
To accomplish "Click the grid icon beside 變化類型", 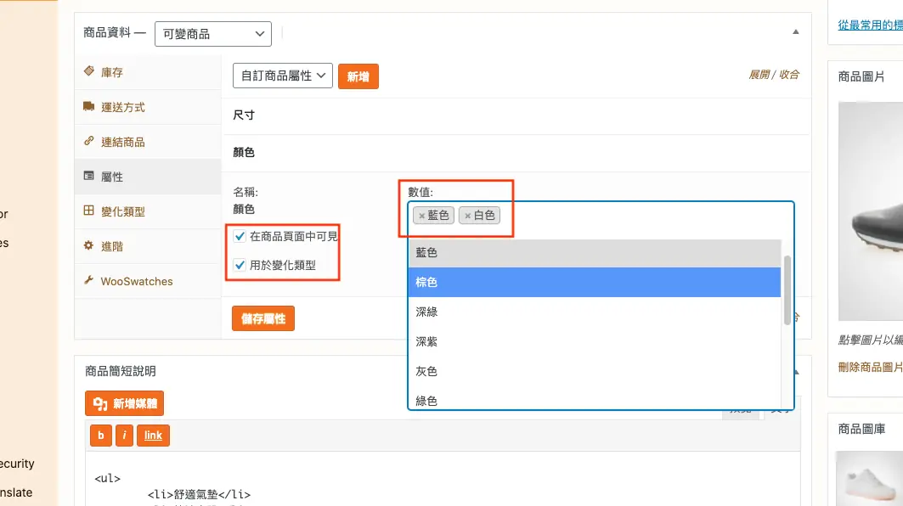I will [x=88, y=211].
